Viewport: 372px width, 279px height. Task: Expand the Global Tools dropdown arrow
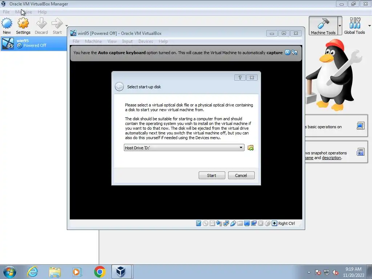(369, 26)
